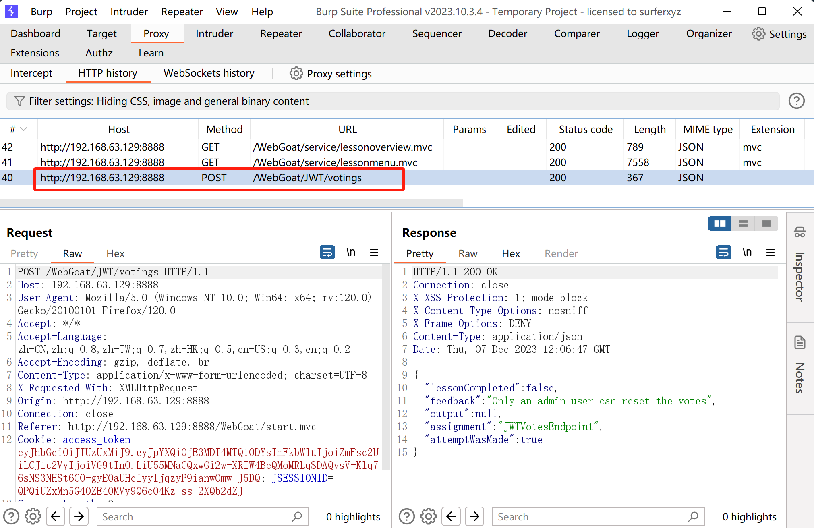Sort by Length column header
The width and height of the screenshot is (814, 528).
[650, 129]
